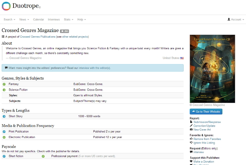
Task: Click the favorites star count badge
Action: [x=64, y=31]
